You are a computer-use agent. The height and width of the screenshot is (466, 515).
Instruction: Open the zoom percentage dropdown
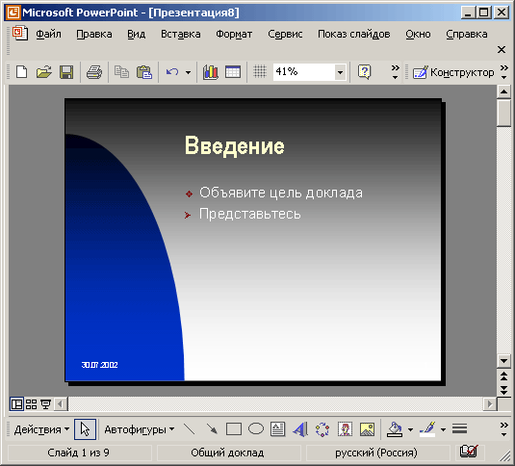click(x=340, y=72)
